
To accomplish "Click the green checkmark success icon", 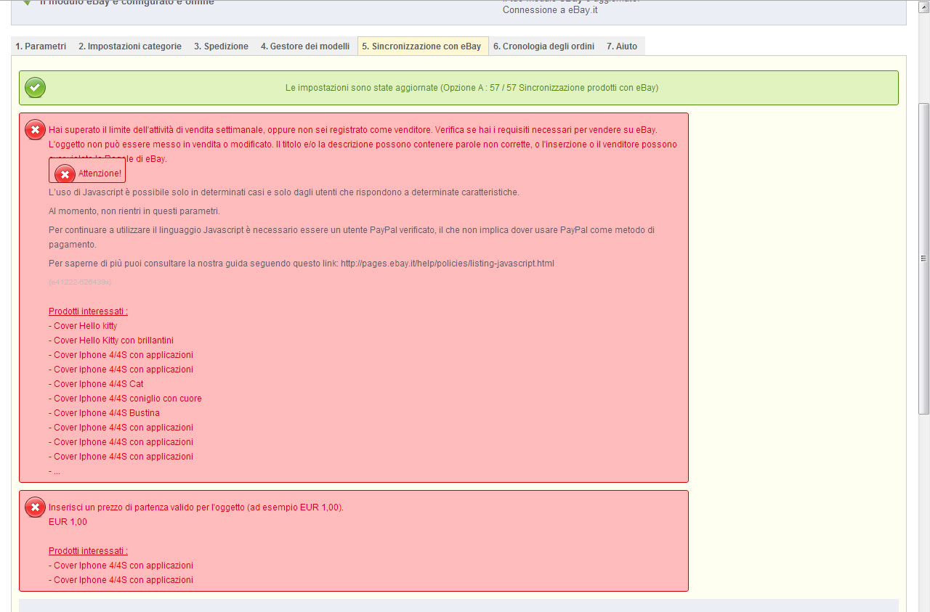I will [35, 88].
